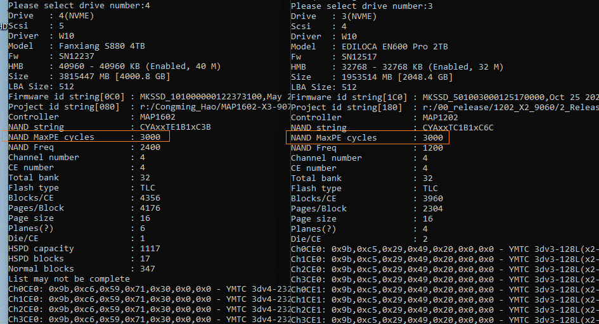Screen dimensions: 599x324
Task: Click HMB line showing 32768 KB
Action: coord(397,67)
